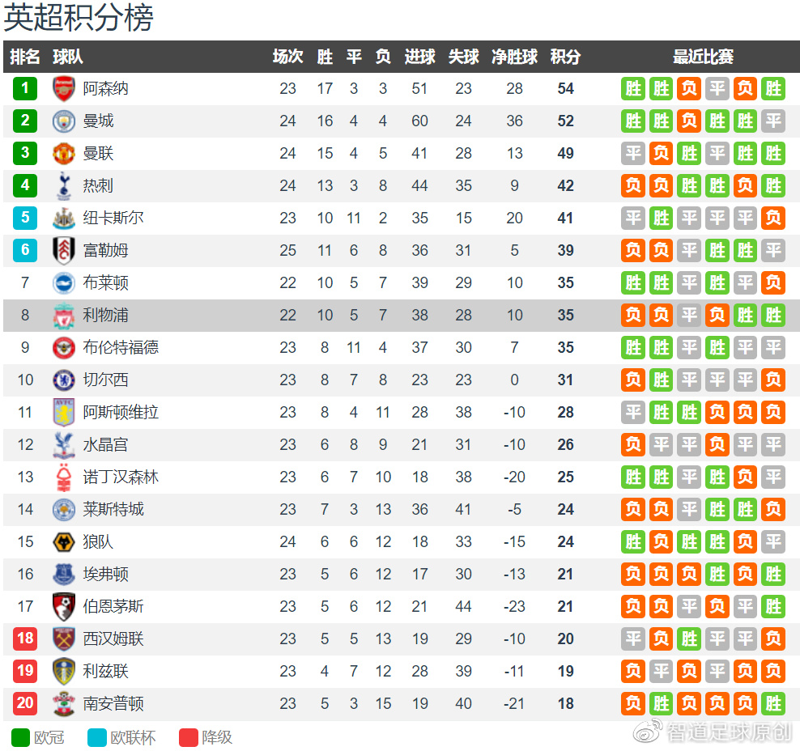Screen dimensions: 800x751
Task: Click the 进球 column header
Action: (419, 57)
